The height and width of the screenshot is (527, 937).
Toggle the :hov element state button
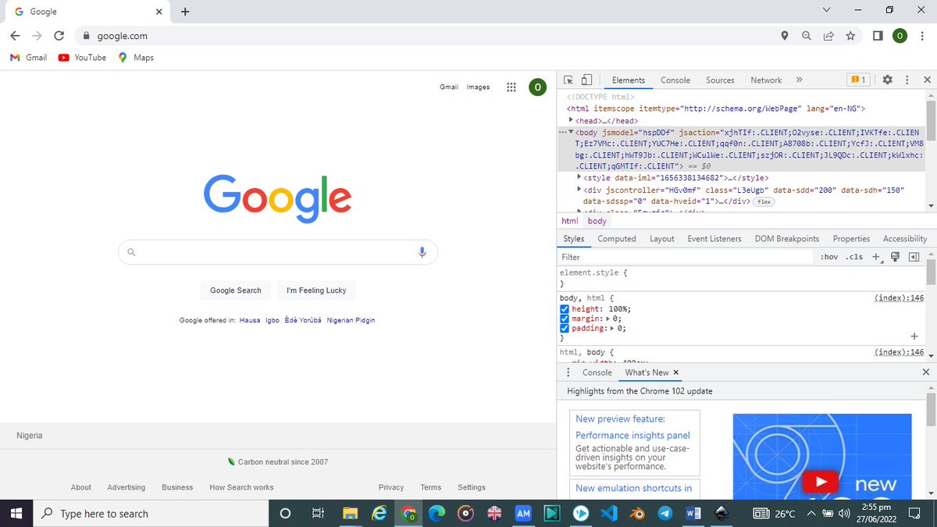[x=829, y=257]
